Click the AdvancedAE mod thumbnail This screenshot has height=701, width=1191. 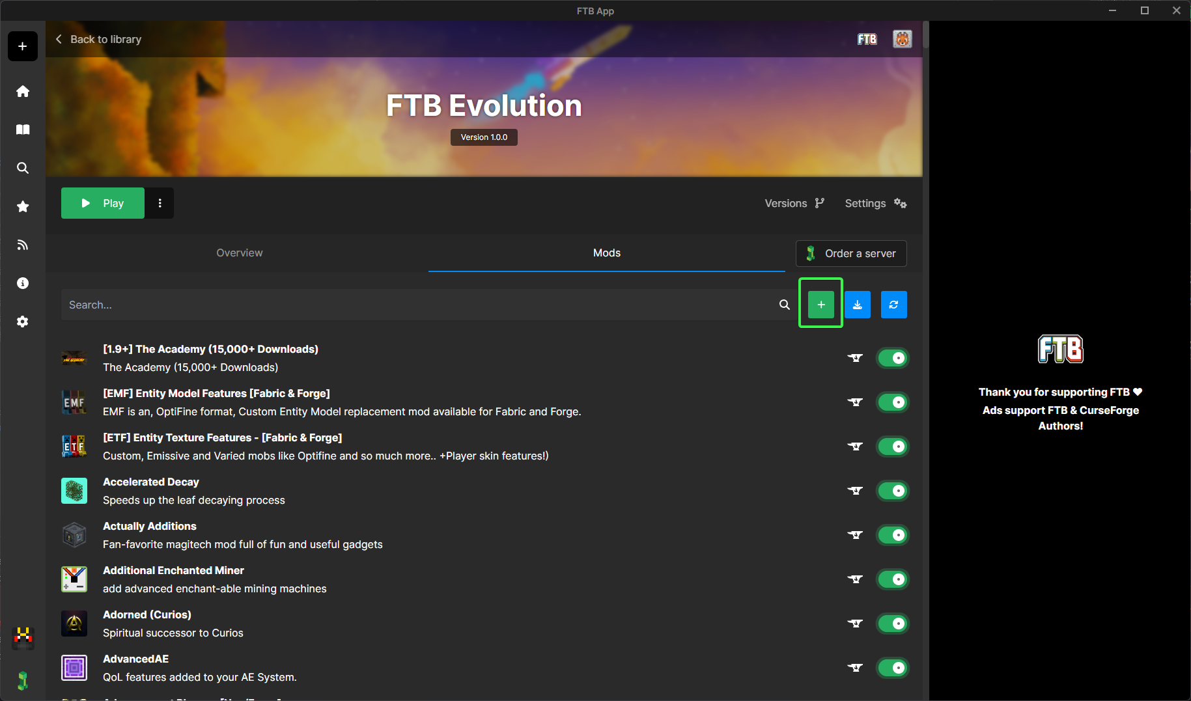click(x=74, y=668)
